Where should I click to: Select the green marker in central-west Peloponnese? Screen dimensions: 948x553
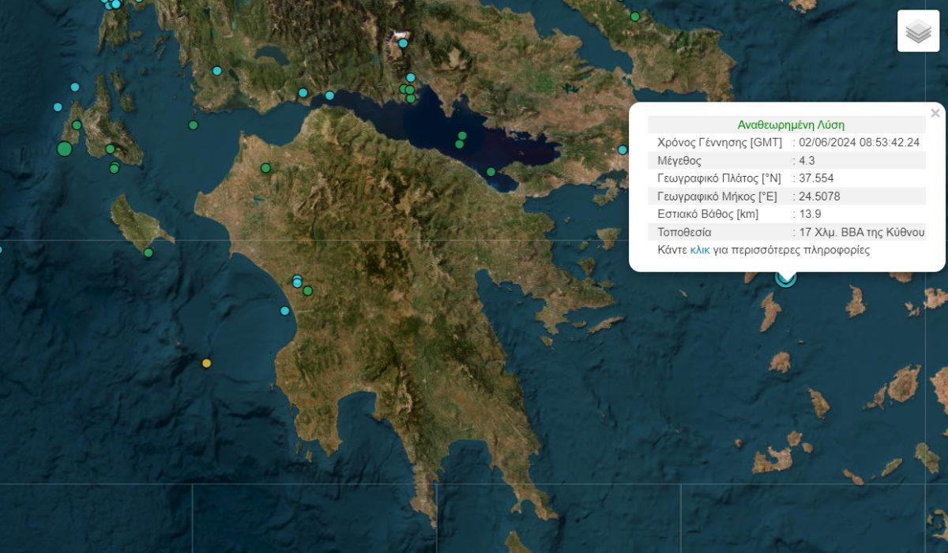[307, 290]
